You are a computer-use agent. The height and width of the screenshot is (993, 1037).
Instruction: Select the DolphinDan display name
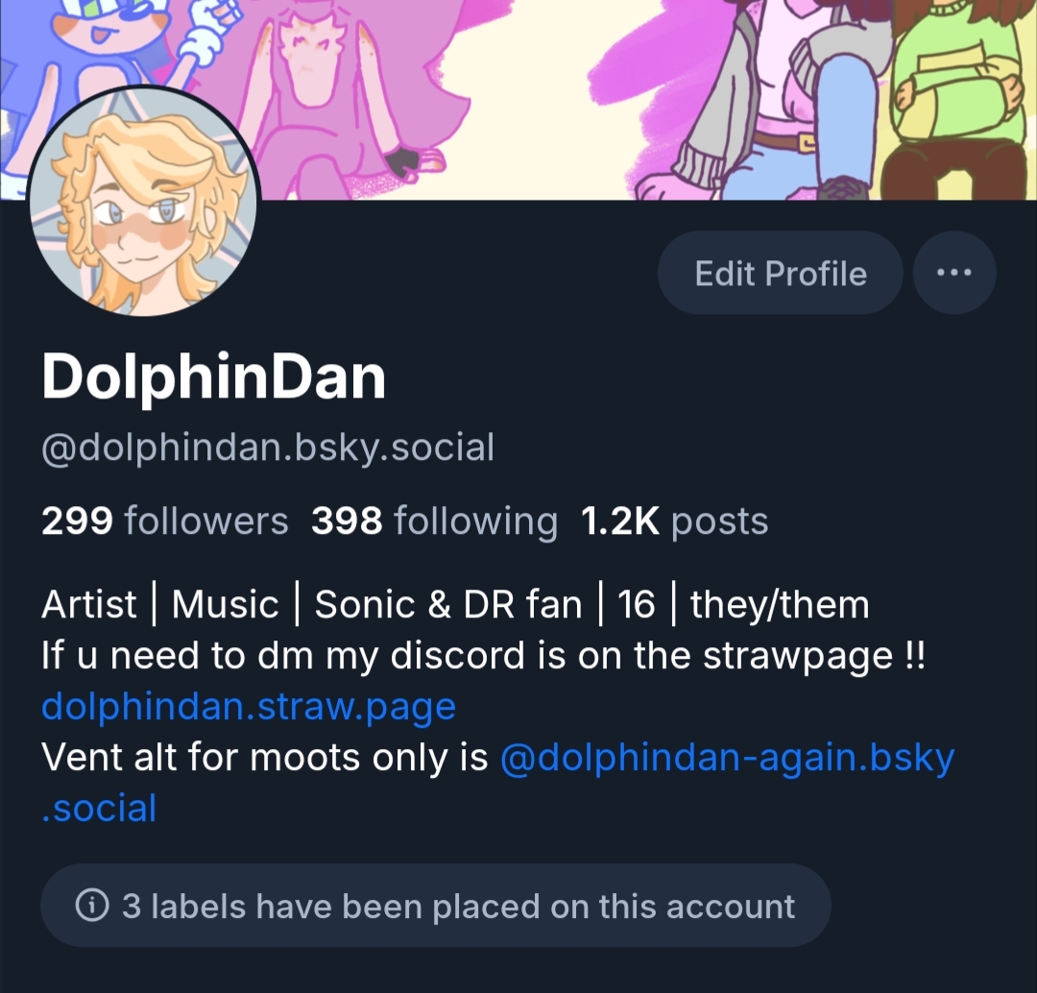pos(213,377)
